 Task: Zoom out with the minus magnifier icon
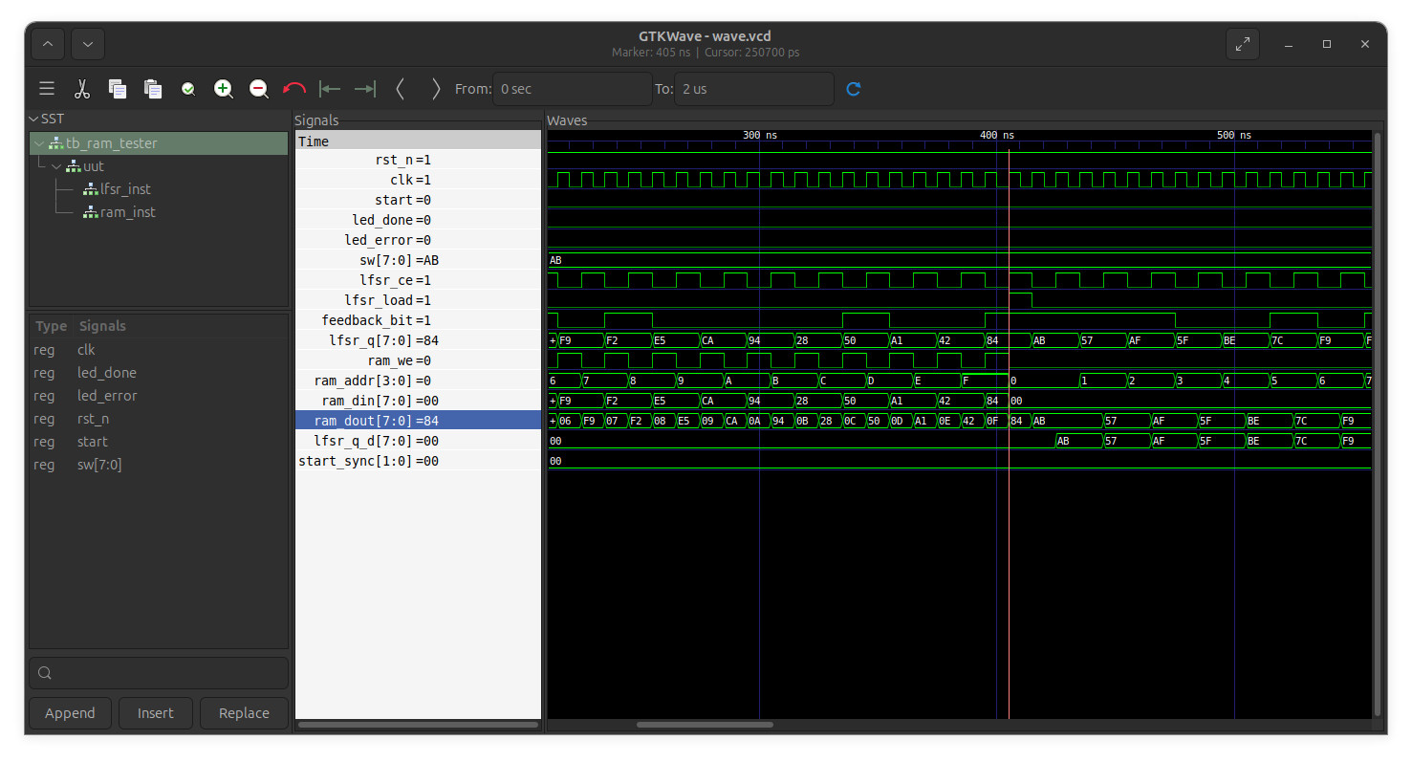tap(259, 89)
